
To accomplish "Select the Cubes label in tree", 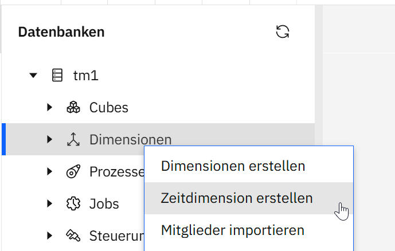I will (x=109, y=108).
